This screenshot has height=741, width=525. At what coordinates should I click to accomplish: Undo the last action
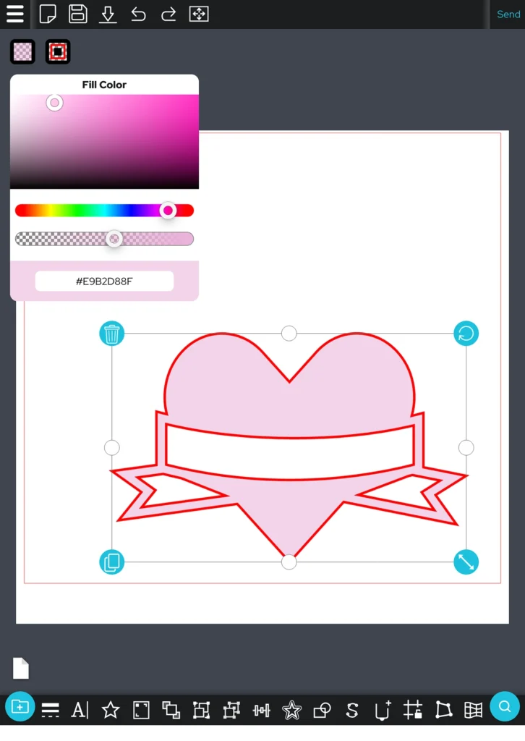(138, 14)
